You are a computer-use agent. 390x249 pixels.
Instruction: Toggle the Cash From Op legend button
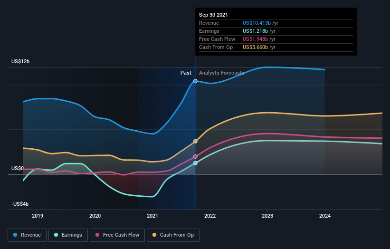coord(173,235)
